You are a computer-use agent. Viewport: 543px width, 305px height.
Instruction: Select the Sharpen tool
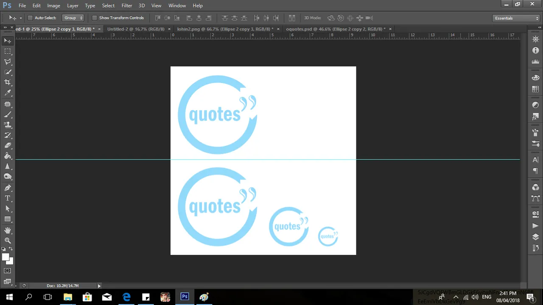click(8, 167)
